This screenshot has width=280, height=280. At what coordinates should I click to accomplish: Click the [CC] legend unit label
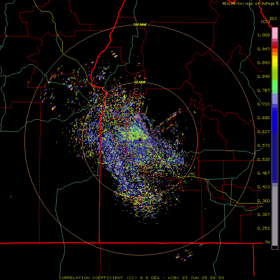click(x=265, y=21)
